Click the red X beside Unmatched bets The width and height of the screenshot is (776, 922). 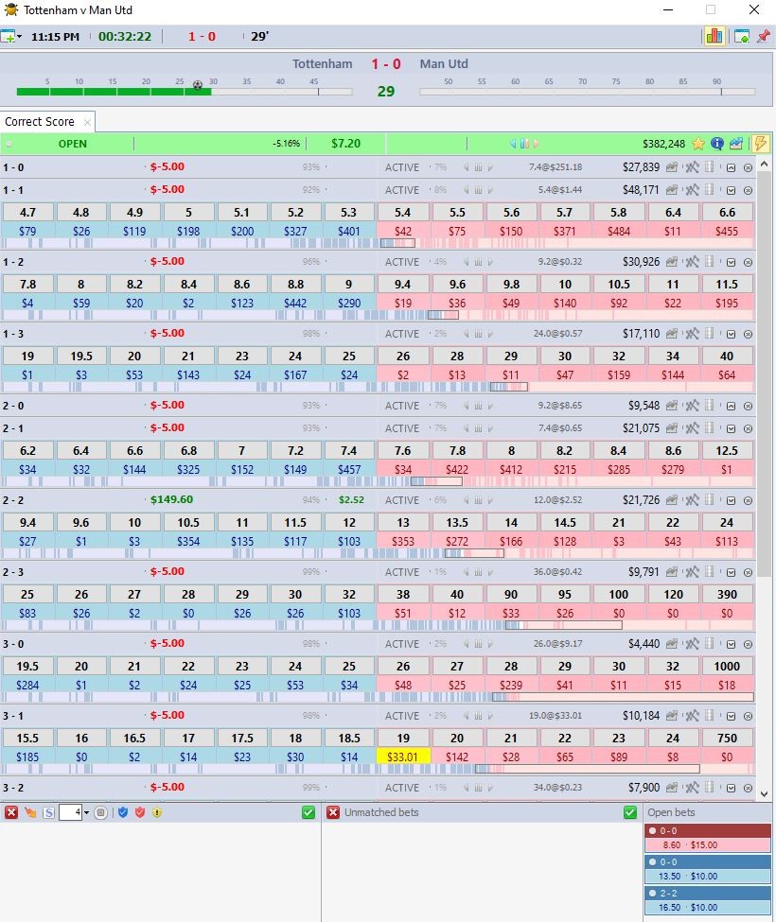(x=333, y=812)
